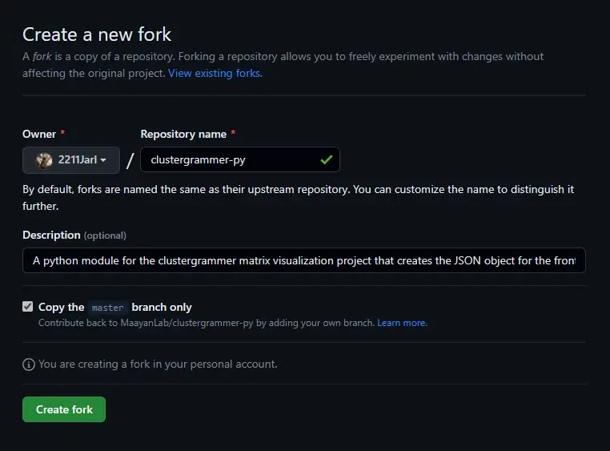This screenshot has height=451, width=610.
Task: Click the 2211Jarl avatar image
Action: [x=44, y=160]
